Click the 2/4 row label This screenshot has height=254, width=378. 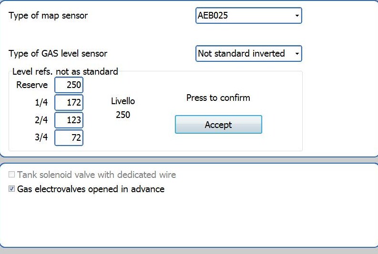coord(41,120)
